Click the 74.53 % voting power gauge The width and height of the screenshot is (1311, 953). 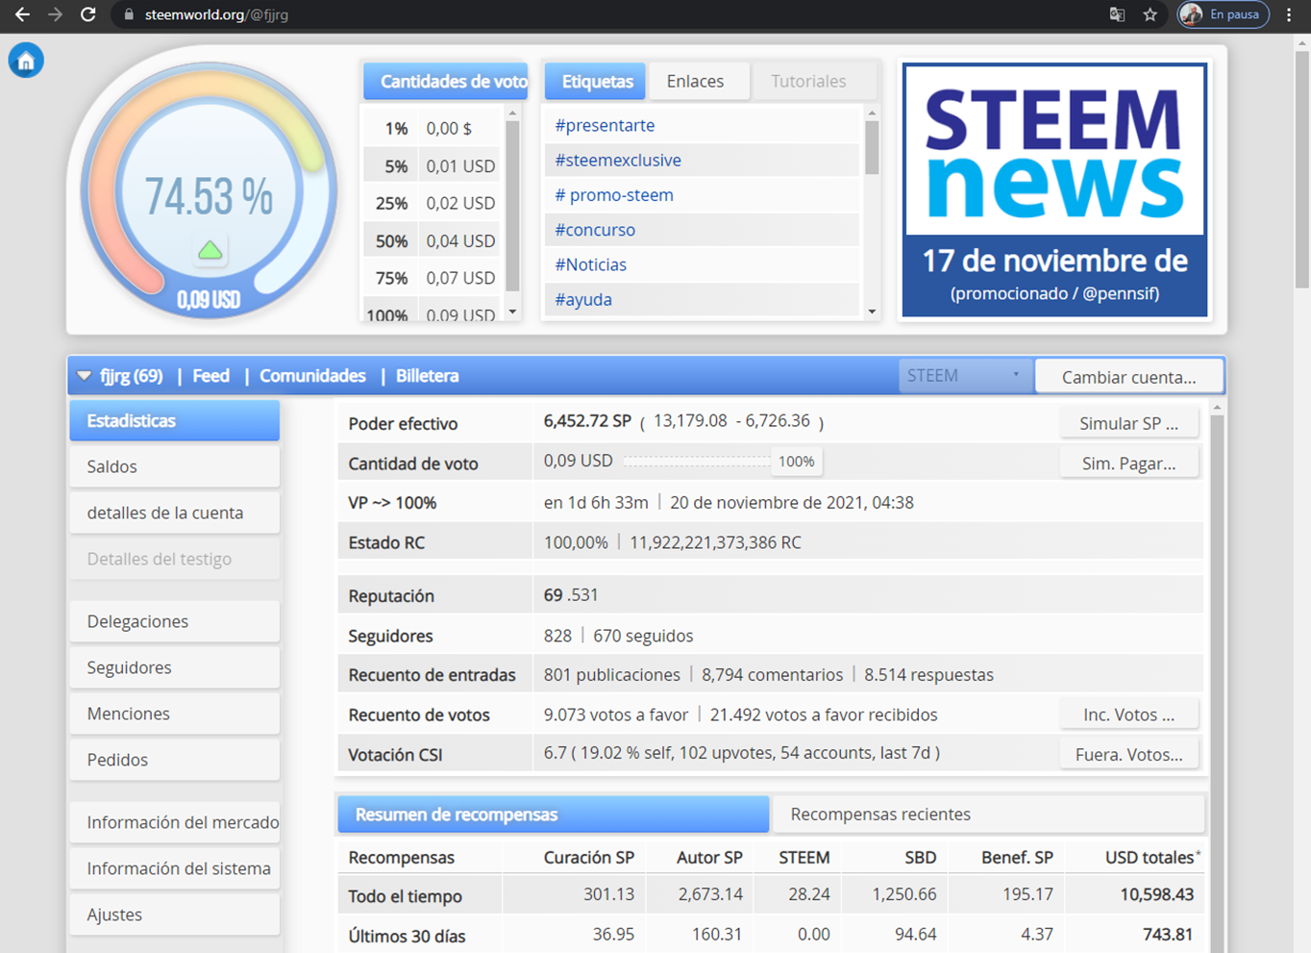point(209,190)
